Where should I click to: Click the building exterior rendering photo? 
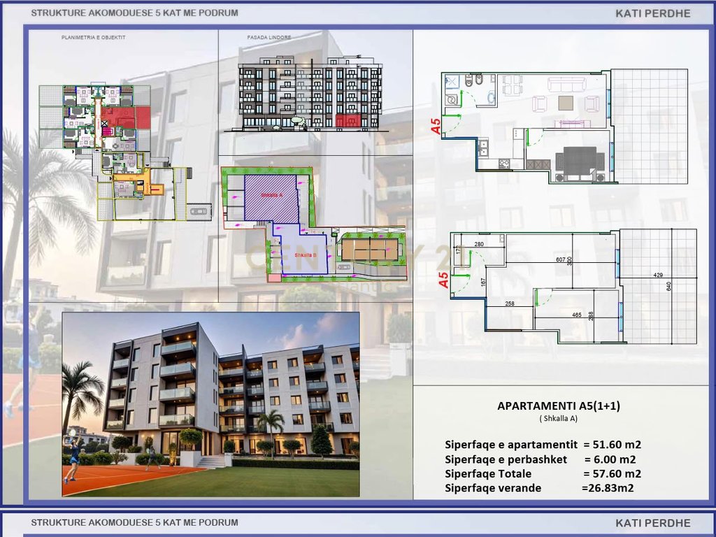pyautogui.click(x=210, y=404)
